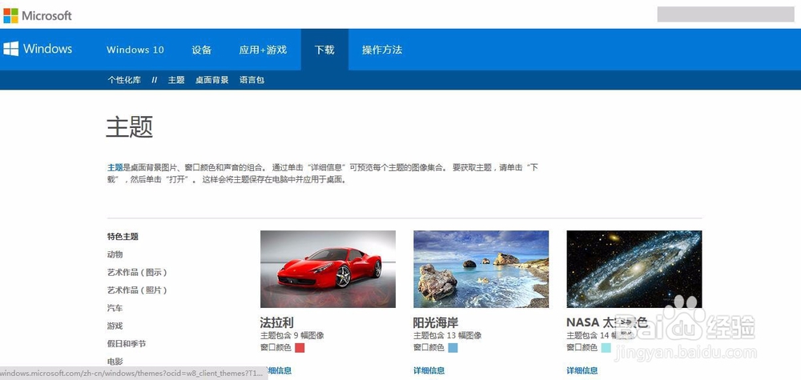Open 主题 in the sub navigation bar
The image size is (801, 380).
click(176, 80)
